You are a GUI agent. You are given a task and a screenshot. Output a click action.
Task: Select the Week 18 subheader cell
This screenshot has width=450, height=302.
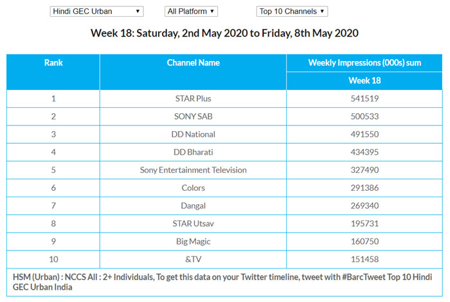(364, 81)
